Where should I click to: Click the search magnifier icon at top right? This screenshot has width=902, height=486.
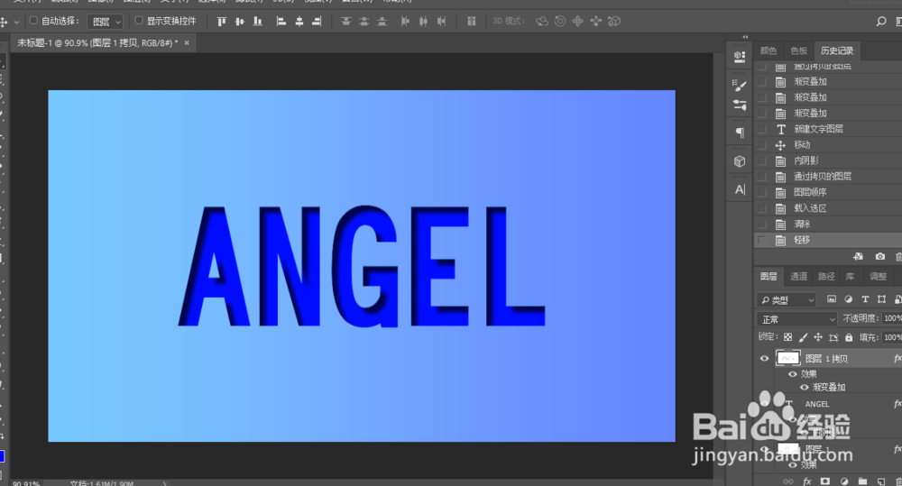click(x=880, y=22)
